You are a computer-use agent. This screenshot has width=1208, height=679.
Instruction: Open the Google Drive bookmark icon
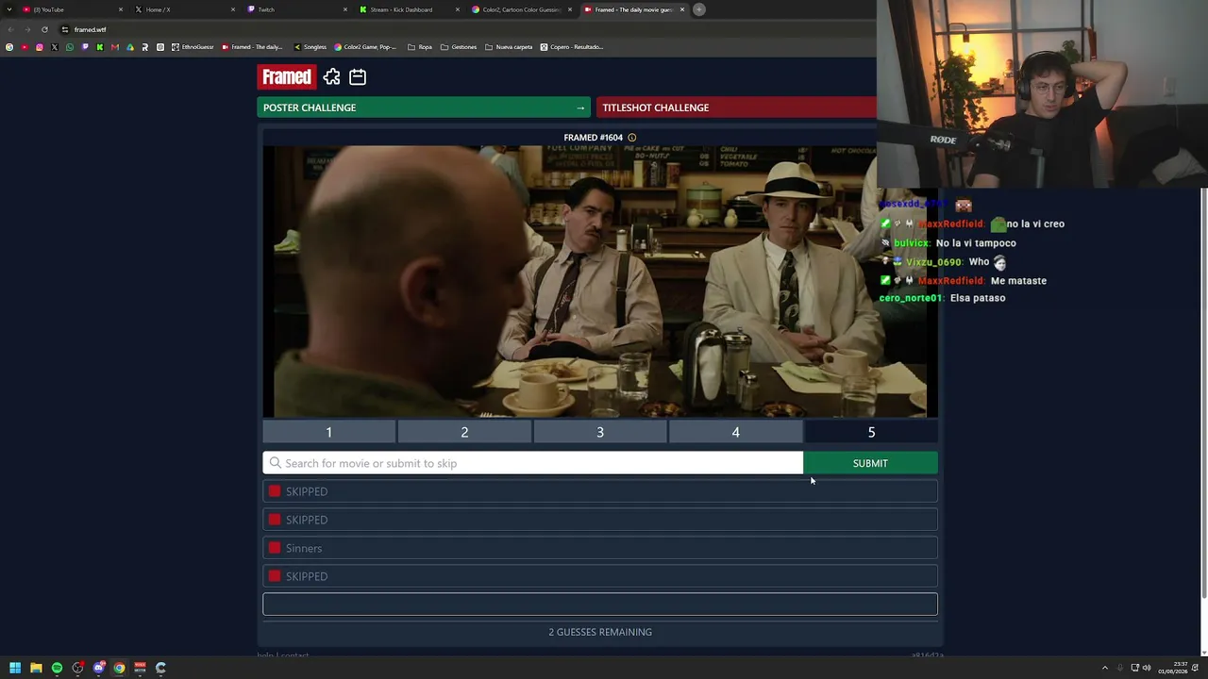(x=130, y=47)
